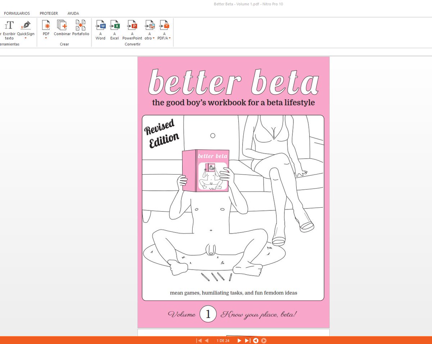Expand the A otro dropdown arrow

tap(153, 38)
